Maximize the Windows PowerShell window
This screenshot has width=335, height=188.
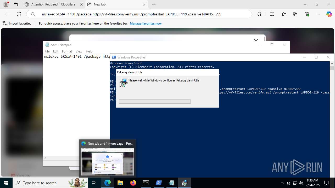316,57
